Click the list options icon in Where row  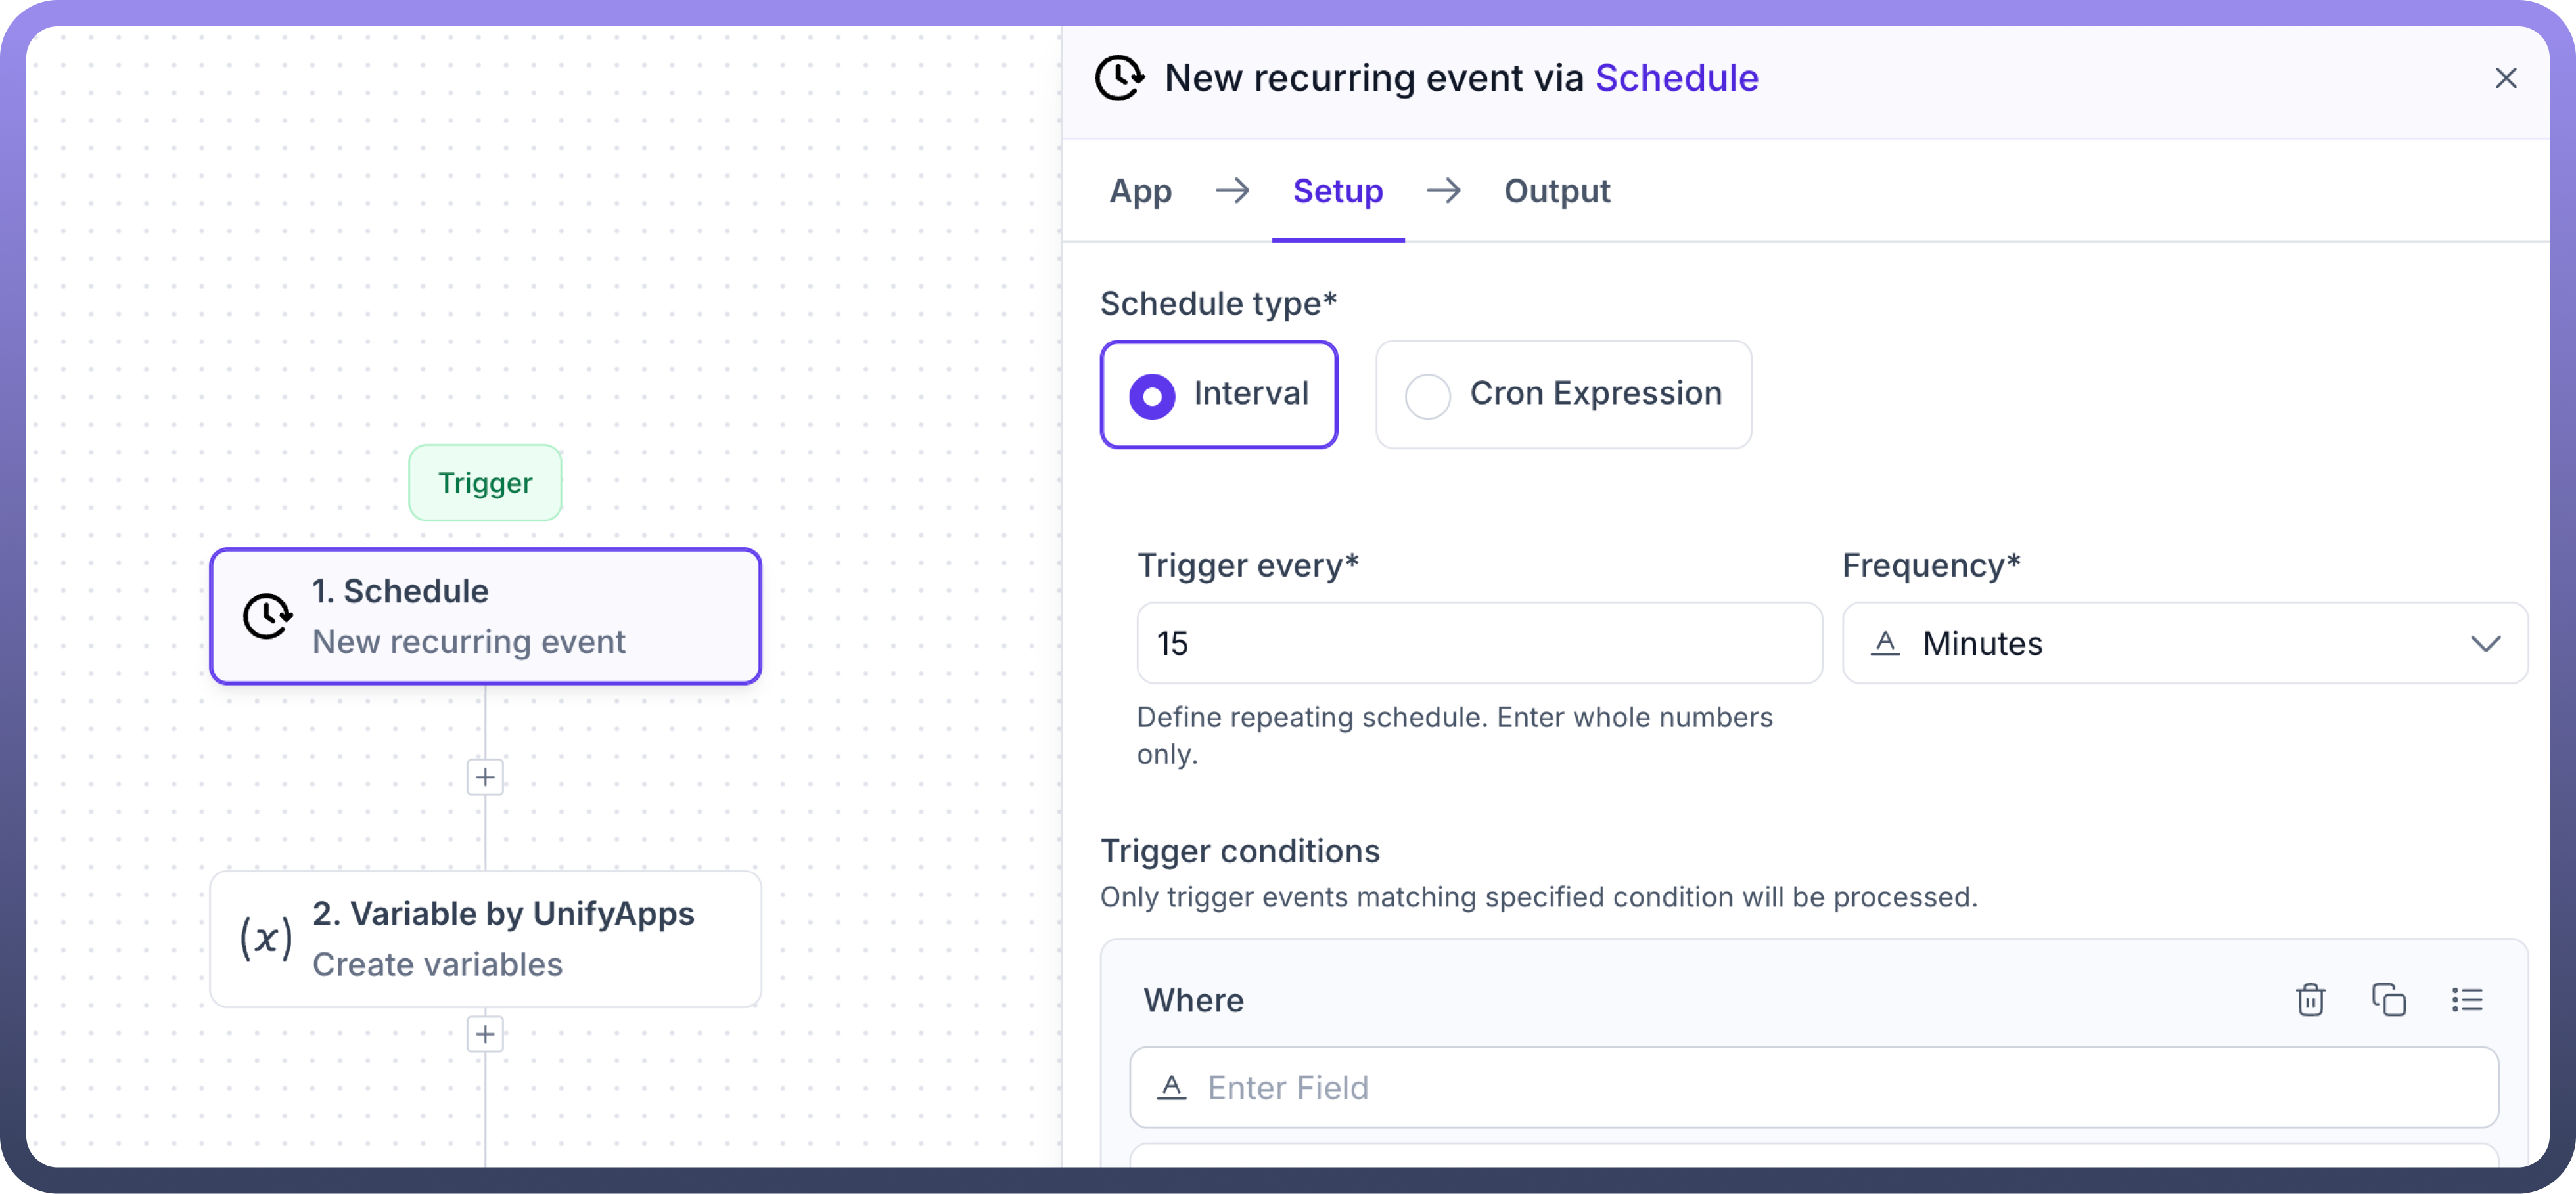pos(2466,999)
